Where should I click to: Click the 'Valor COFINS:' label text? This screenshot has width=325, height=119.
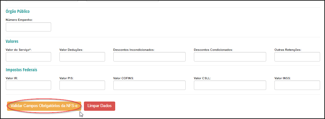click(x=123, y=78)
